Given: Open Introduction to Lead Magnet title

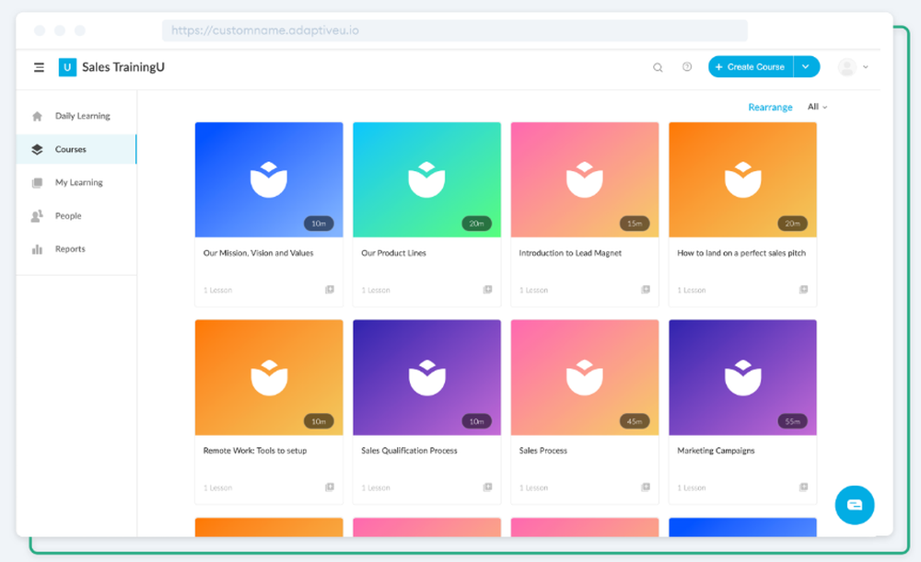Looking at the screenshot, I should coord(570,254).
